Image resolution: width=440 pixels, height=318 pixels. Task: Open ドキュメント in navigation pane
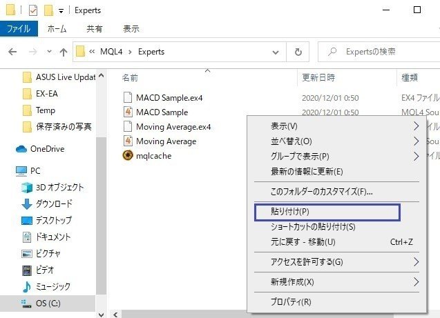(46, 237)
